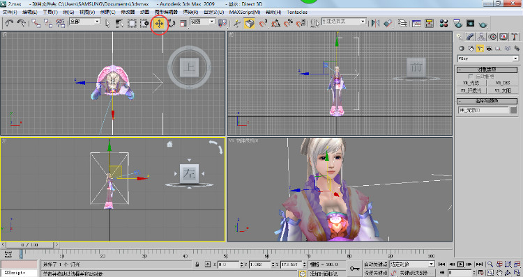523x277 pixels.
Task: Open the VRay light type dropdown
Action: pyautogui.click(x=488, y=58)
